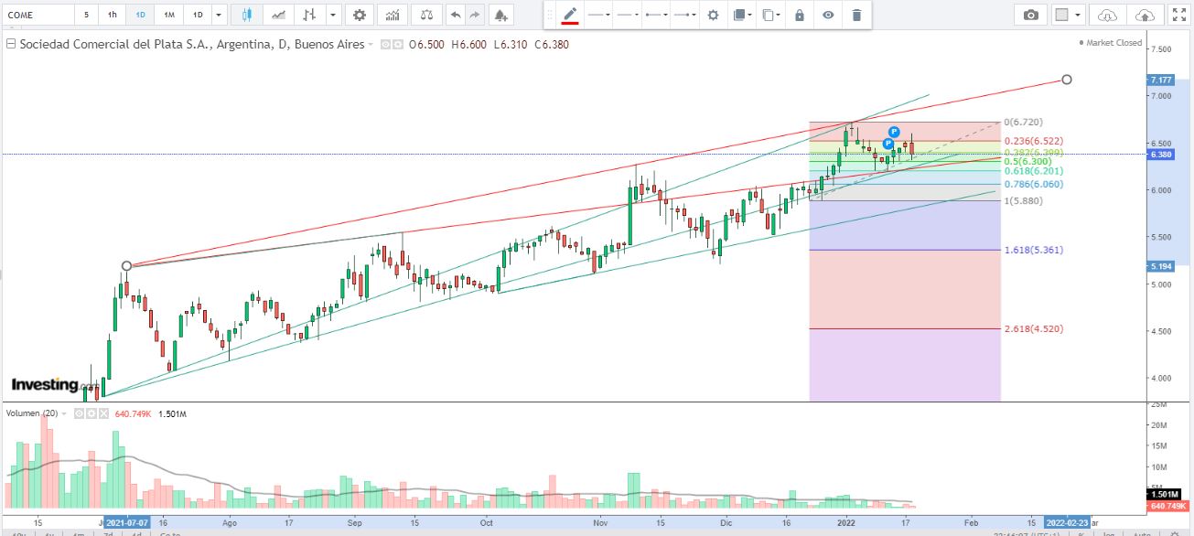Switch to the 1M timeframe
This screenshot has height=536, width=1194.
(x=169, y=15)
